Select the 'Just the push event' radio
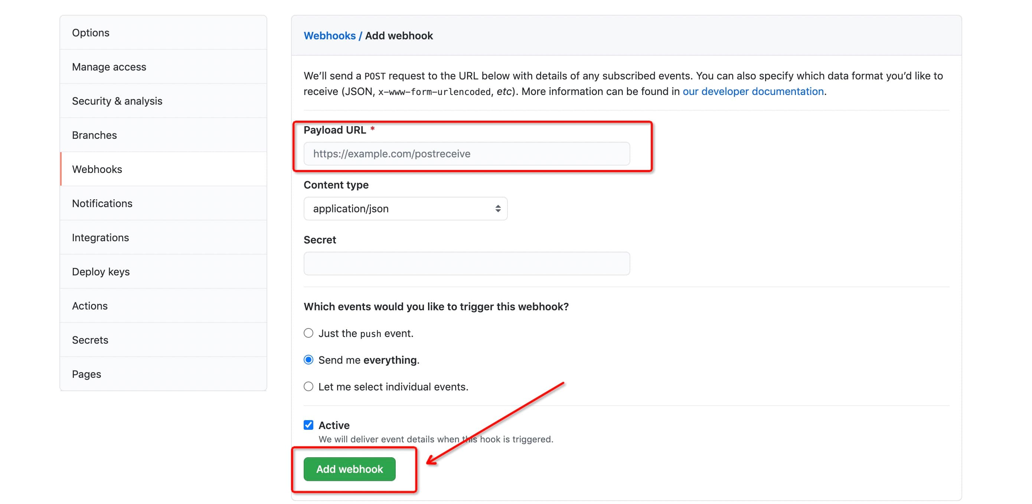 308,333
